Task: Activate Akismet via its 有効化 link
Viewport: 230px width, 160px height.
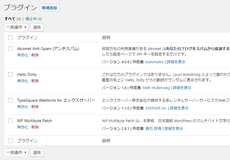Action: [x=23, y=55]
